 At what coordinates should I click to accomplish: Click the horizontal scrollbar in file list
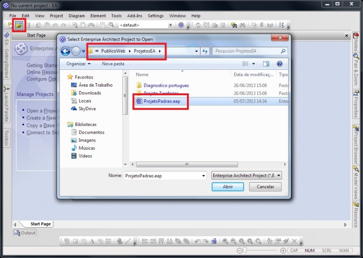tap(187, 164)
